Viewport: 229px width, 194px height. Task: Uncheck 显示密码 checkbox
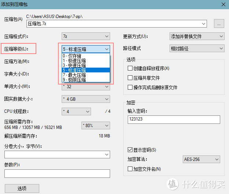pyautogui.click(x=130, y=150)
